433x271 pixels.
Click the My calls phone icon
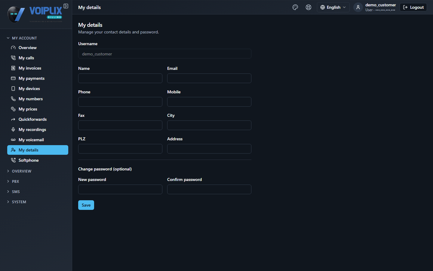[x=13, y=58]
